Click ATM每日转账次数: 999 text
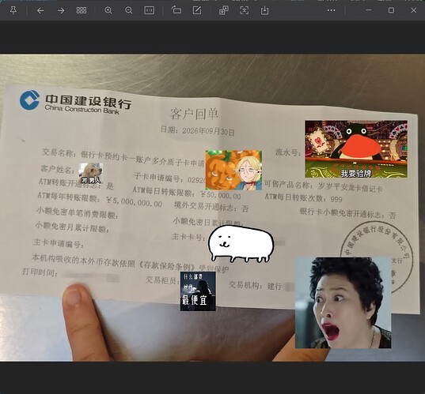 click(x=304, y=198)
